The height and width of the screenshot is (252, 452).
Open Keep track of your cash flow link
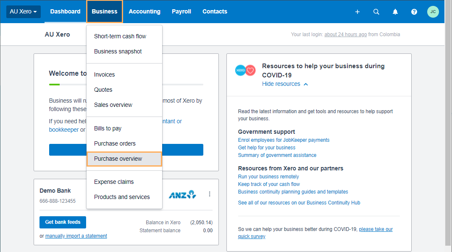coord(269,184)
